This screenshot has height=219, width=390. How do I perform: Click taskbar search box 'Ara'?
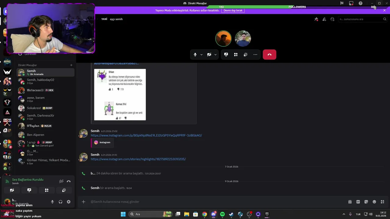151,214
